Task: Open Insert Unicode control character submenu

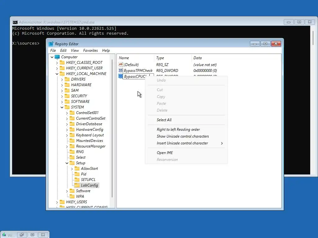Action: point(186,143)
